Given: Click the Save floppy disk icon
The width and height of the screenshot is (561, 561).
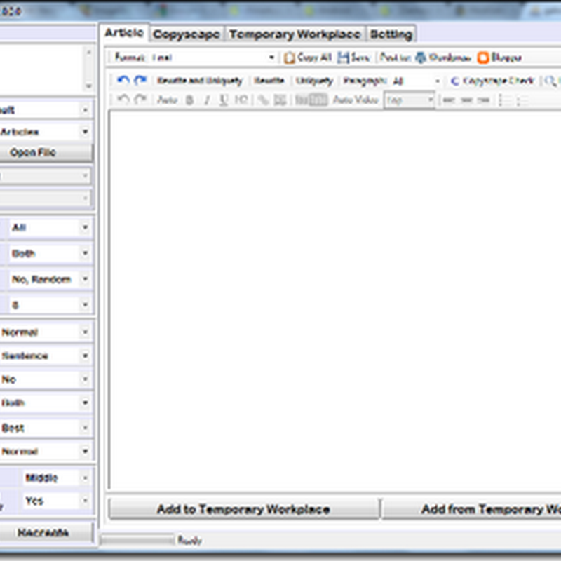Looking at the screenshot, I should click(x=344, y=58).
